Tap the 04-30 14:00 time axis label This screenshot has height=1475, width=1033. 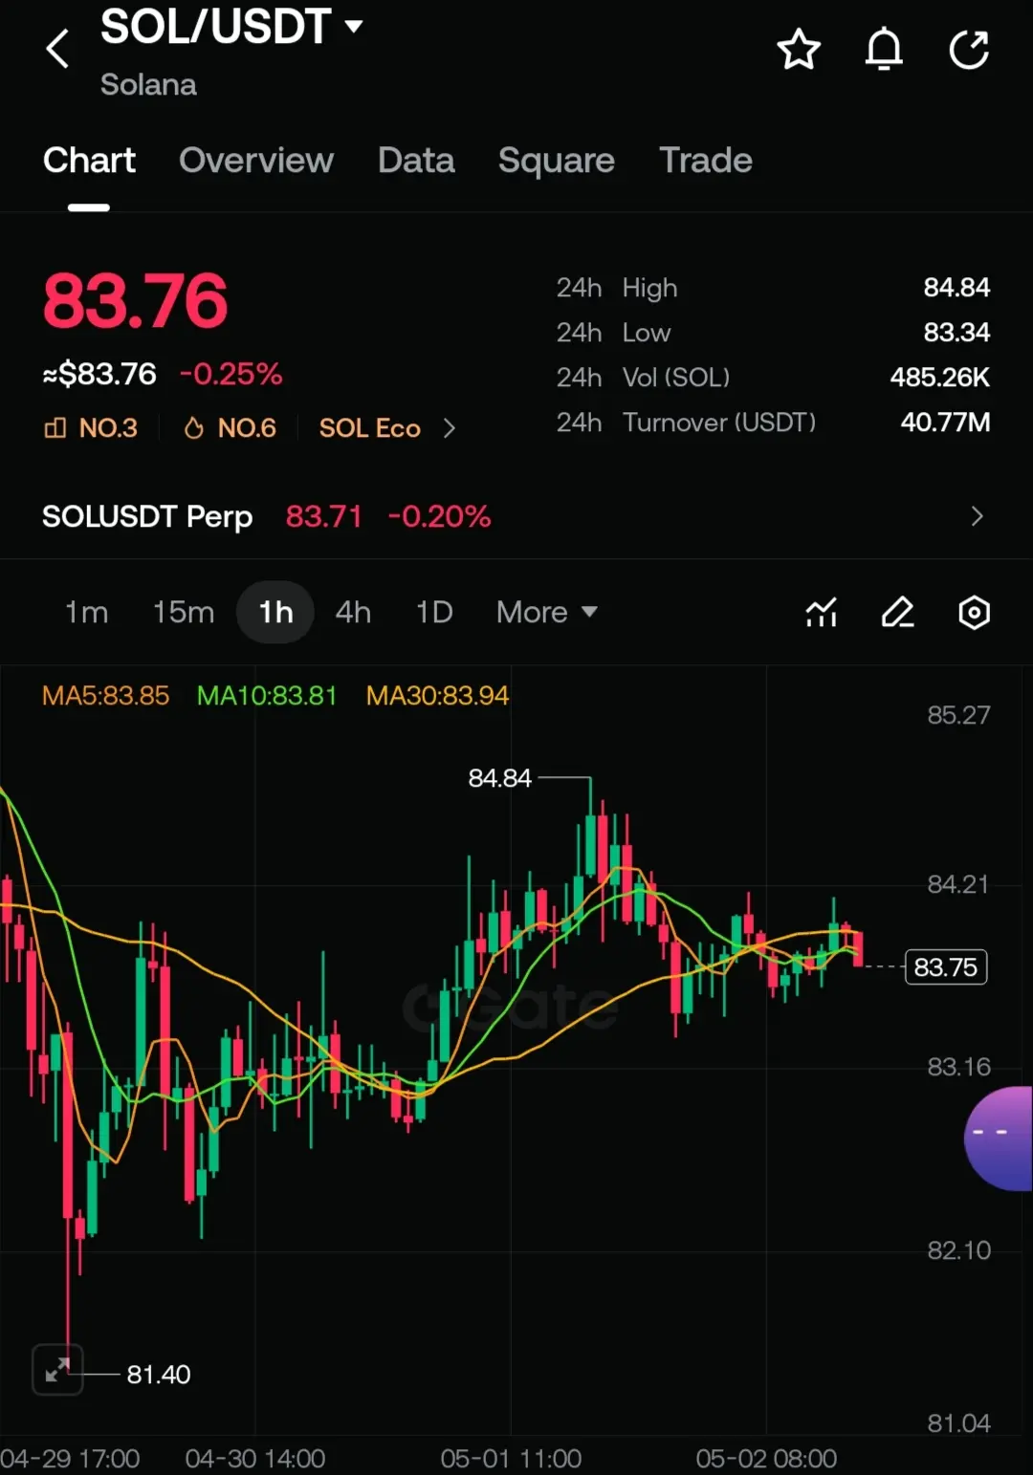click(255, 1458)
